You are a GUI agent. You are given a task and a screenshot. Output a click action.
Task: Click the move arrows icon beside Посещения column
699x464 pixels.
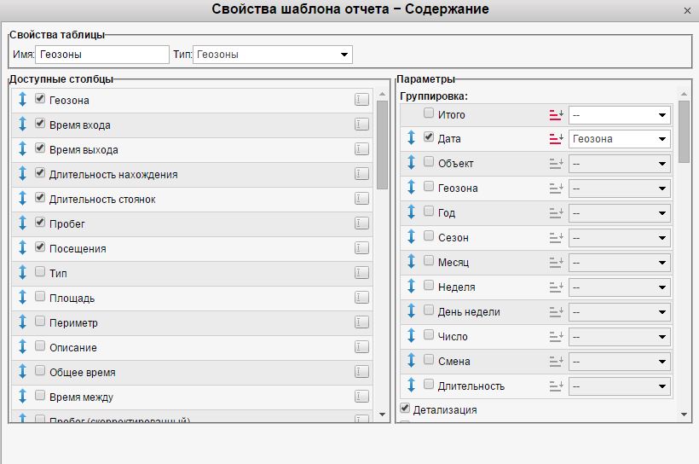pos(23,248)
